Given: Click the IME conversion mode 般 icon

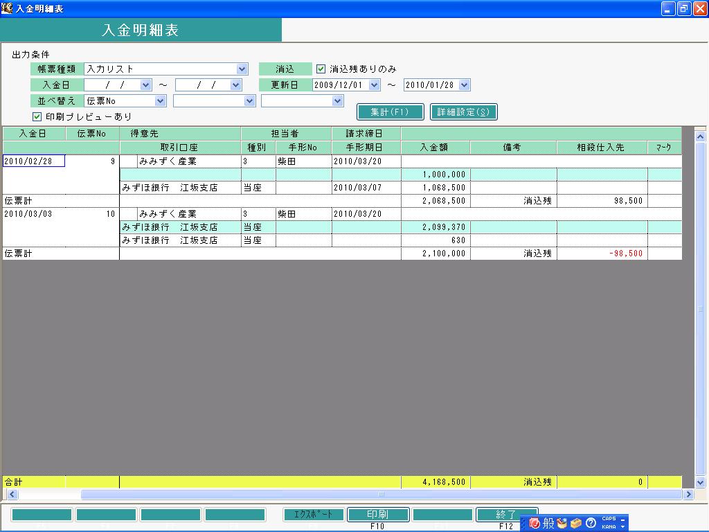Looking at the screenshot, I should 548,524.
